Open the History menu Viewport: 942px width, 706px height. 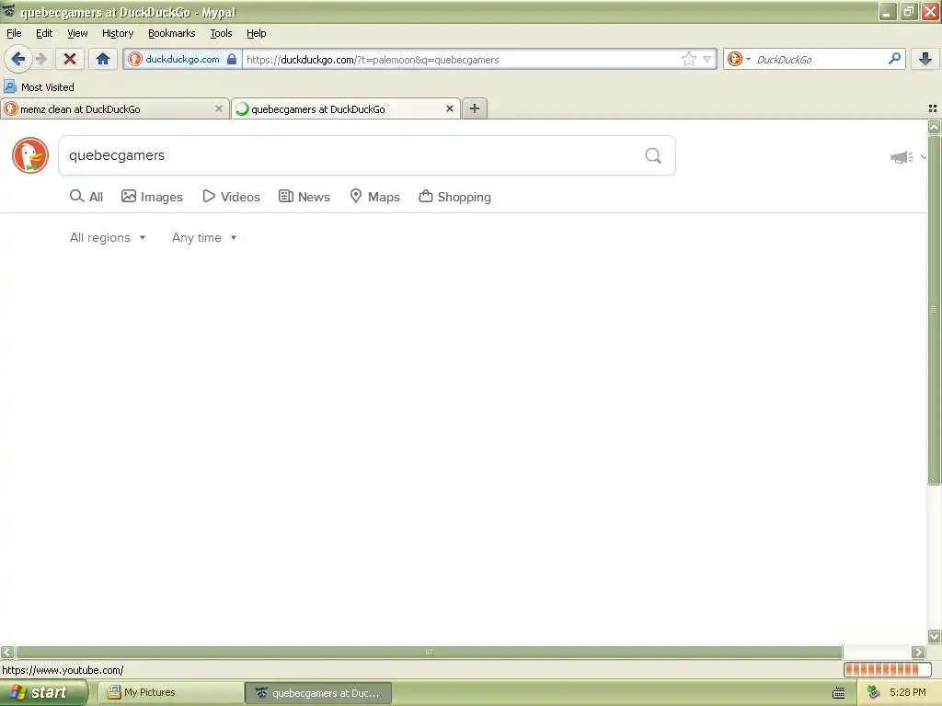coord(118,33)
